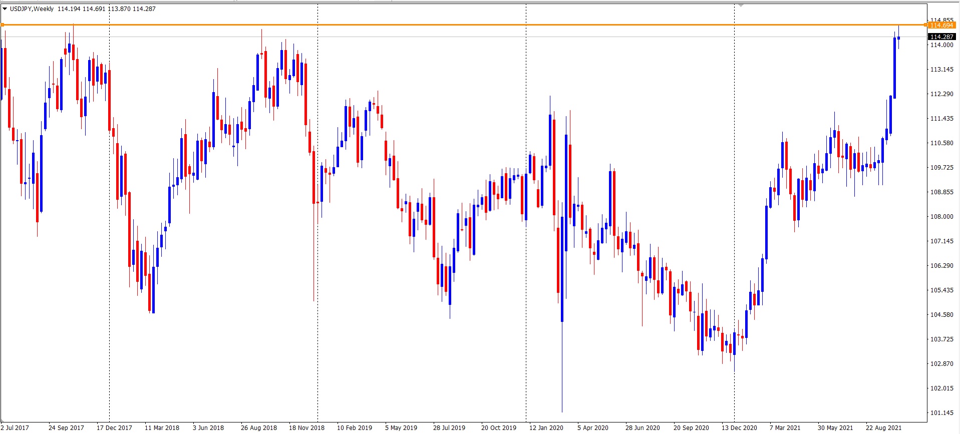The width and height of the screenshot is (960, 434).
Task: Click the 108.855 price axis label
Action: coord(941,192)
